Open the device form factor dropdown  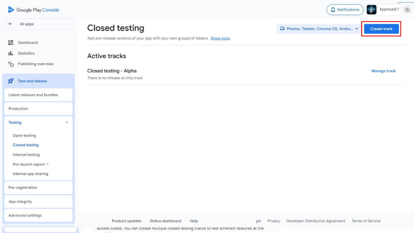pos(319,29)
